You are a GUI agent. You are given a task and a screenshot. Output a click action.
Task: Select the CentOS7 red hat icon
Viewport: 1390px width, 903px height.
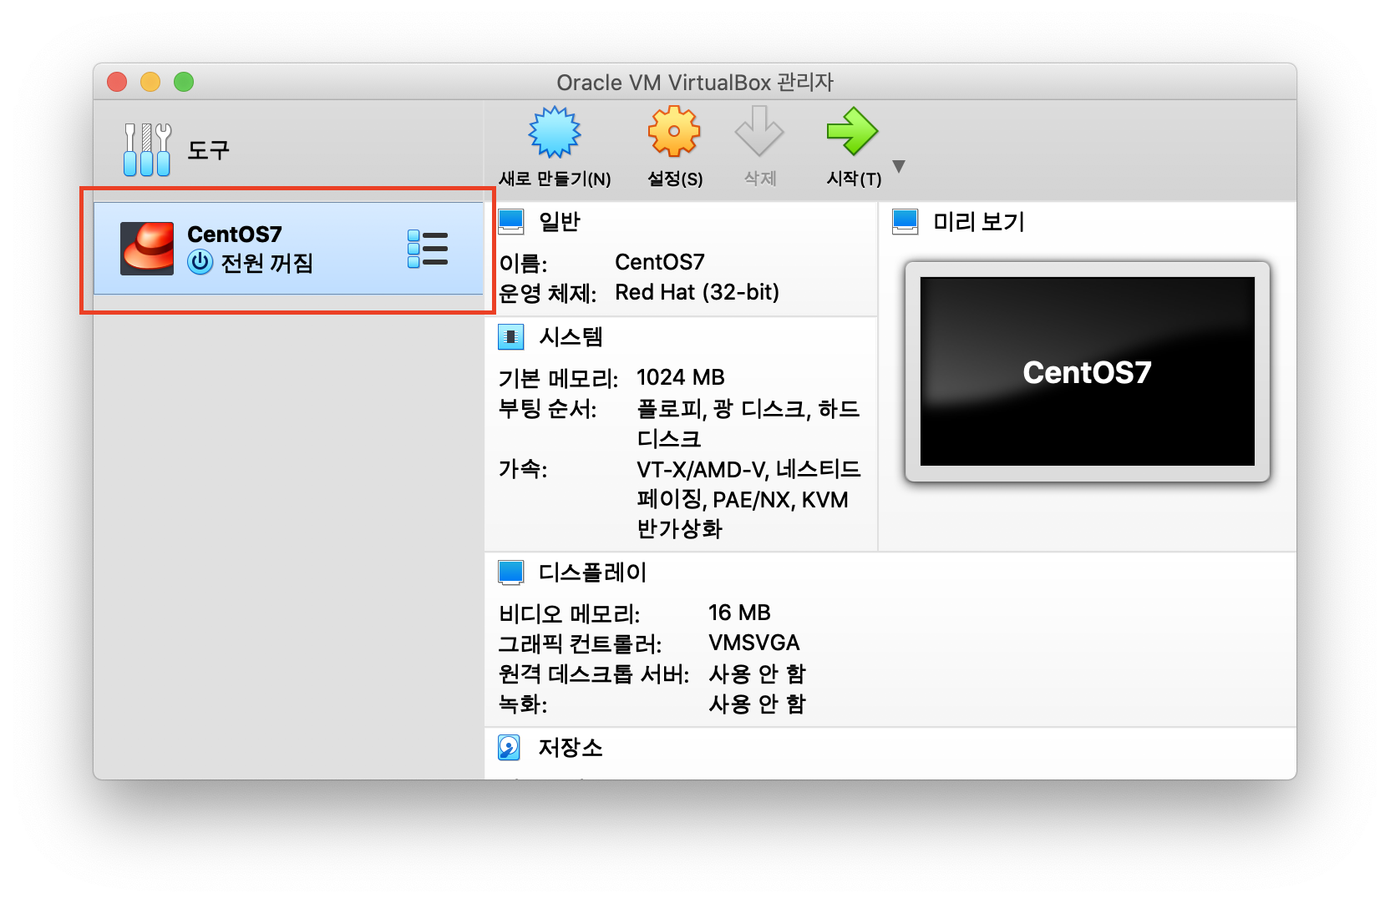(147, 248)
